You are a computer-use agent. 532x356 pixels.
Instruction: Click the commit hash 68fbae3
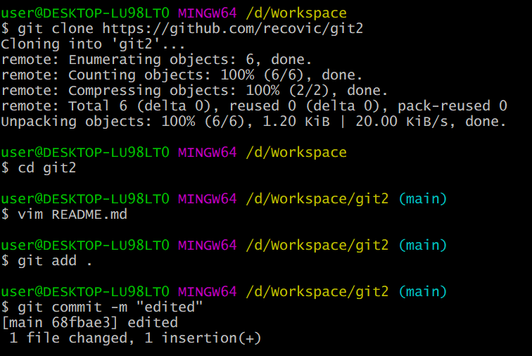[x=81, y=323]
